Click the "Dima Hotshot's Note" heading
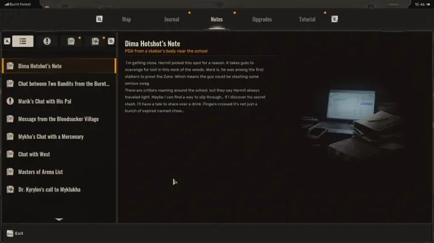The image size is (434, 243). point(152,43)
